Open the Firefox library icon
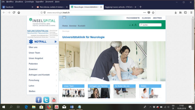The image size is (195, 110). point(181,13)
